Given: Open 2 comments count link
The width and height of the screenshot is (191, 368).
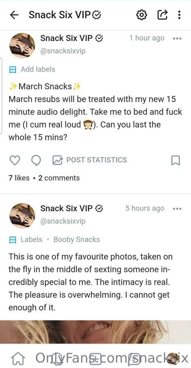Looking at the screenshot, I should coord(59,178).
